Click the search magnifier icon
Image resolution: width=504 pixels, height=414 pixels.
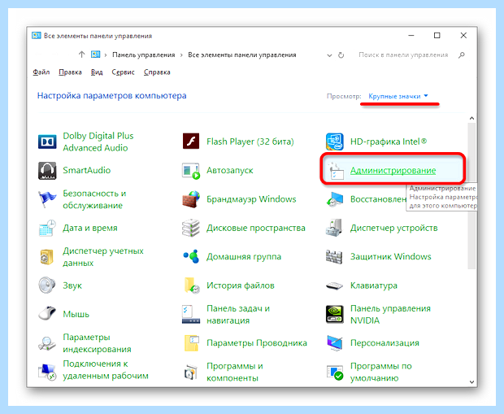[462, 55]
